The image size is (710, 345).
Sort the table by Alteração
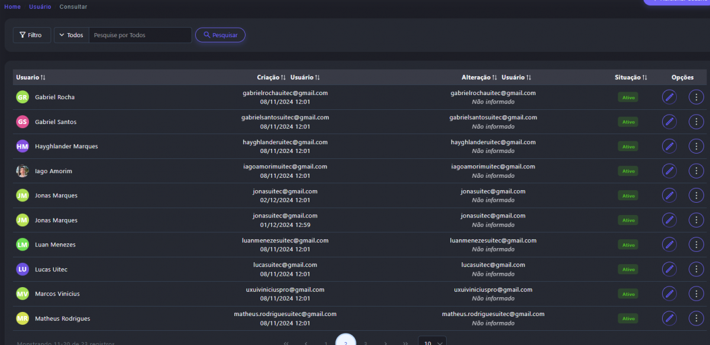tap(479, 77)
